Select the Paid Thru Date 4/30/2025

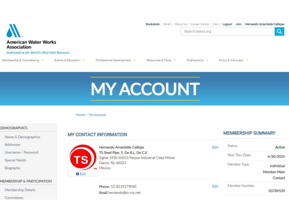coord(276,156)
